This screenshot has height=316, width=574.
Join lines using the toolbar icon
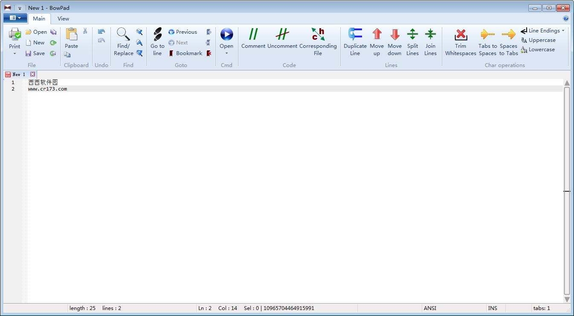coord(430,35)
